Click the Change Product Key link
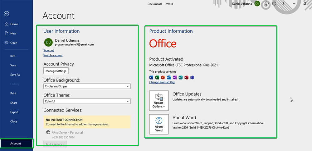312x151 pixels. click(162, 82)
